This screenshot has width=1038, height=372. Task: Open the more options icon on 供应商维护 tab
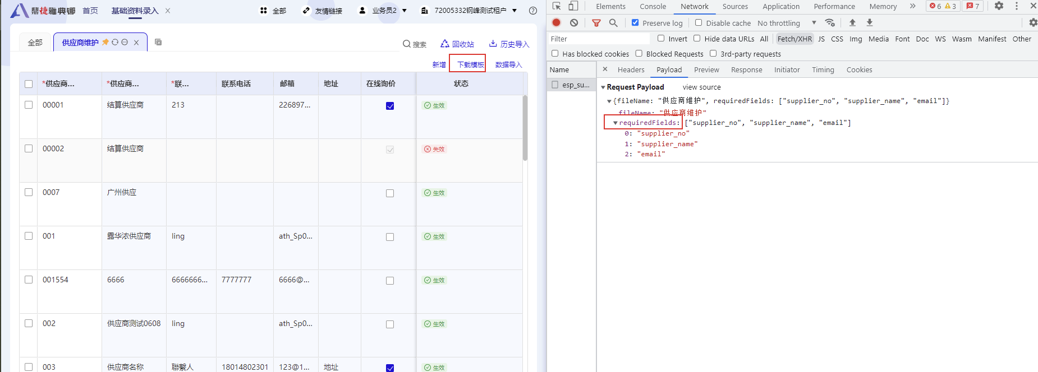coord(125,42)
